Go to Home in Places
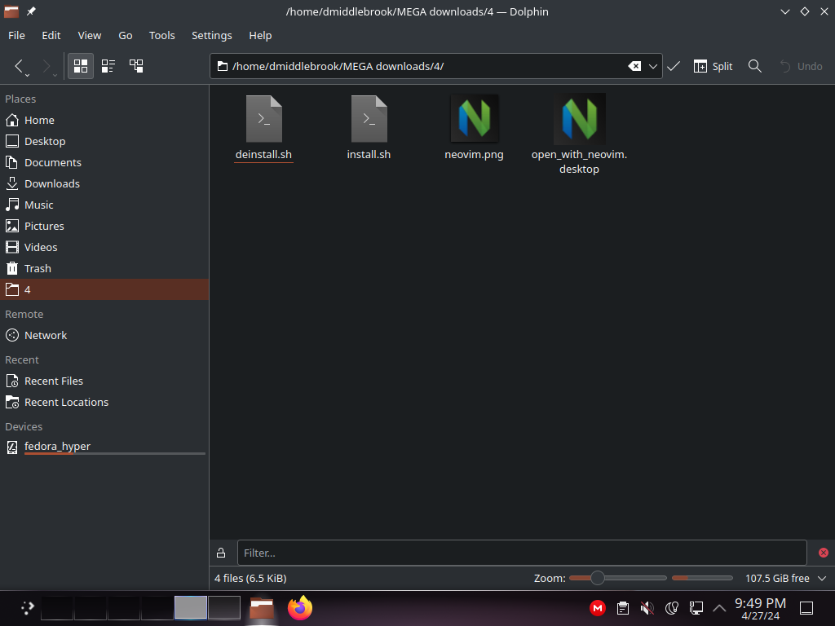Image resolution: width=835 pixels, height=626 pixels. pyautogui.click(x=104, y=121)
